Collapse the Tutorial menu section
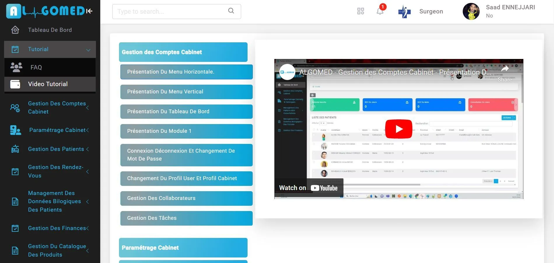 pyautogui.click(x=88, y=50)
